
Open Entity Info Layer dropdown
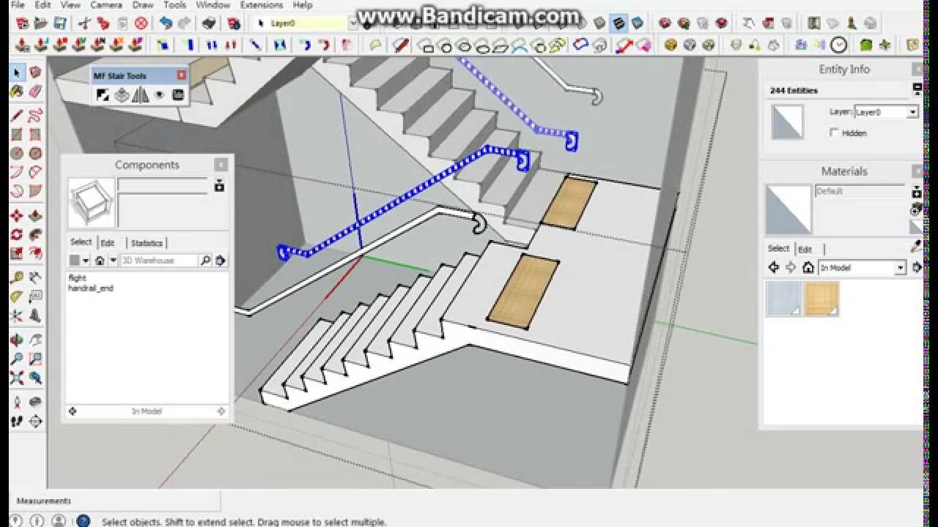912,112
